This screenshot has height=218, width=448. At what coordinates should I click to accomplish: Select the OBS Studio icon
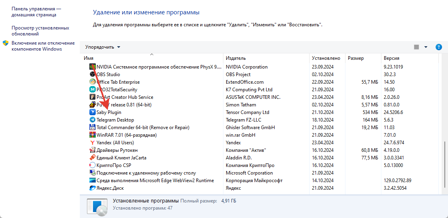coord(93,75)
